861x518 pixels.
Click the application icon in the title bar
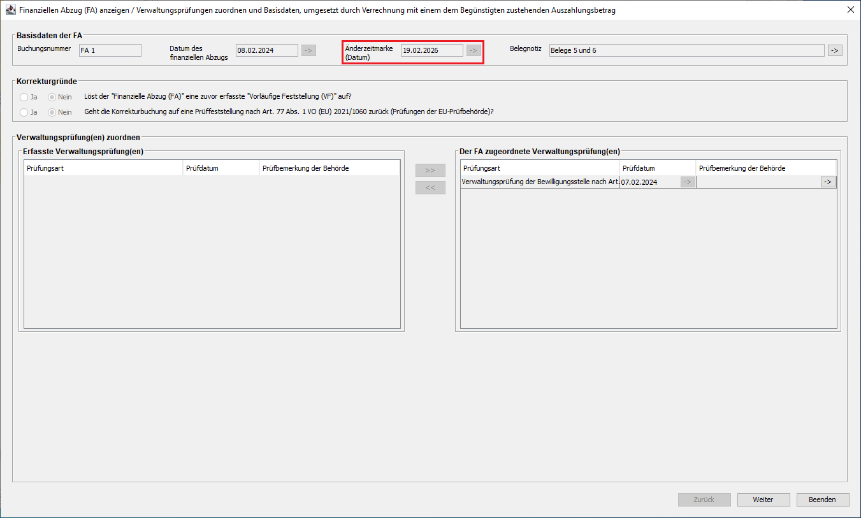click(10, 10)
